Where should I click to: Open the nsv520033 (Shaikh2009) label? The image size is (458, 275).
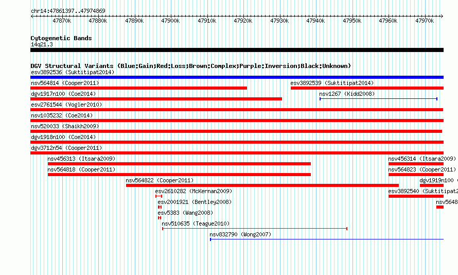65,126
